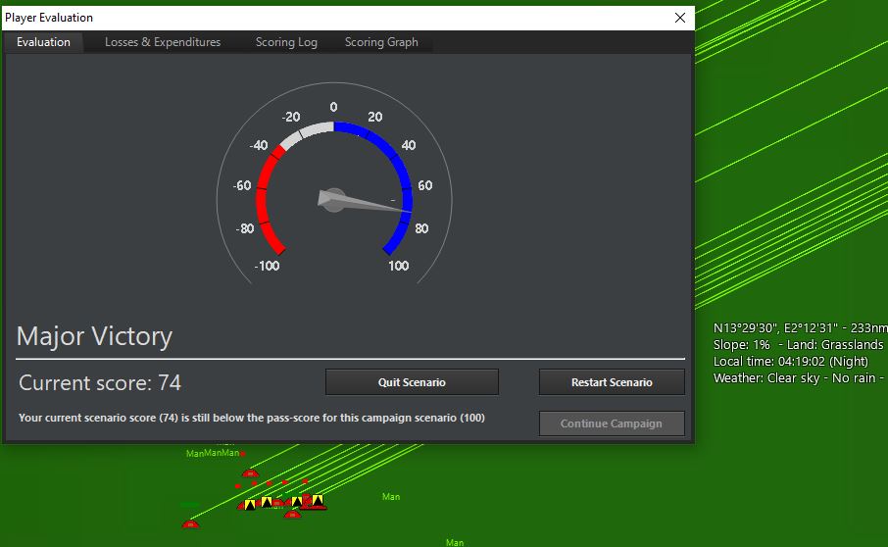Click the "Local time: 04:19:02 (Night)" readout
This screenshot has width=888, height=547.
791,362
